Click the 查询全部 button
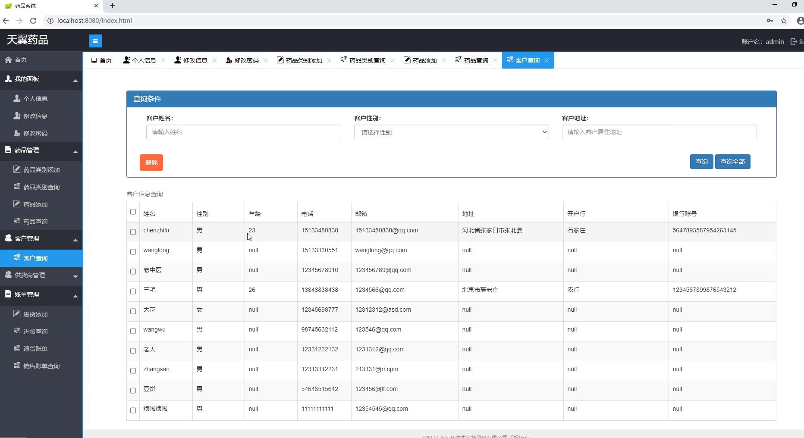The height and width of the screenshot is (438, 804). pos(732,162)
